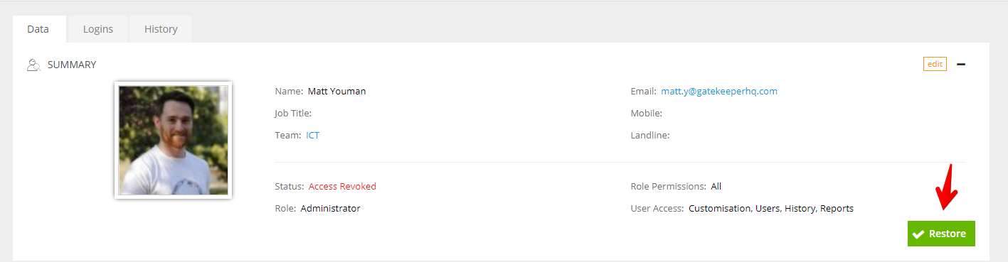The width and height of the screenshot is (1008, 262).
Task: Click the Summary user icon
Action: coord(33,65)
